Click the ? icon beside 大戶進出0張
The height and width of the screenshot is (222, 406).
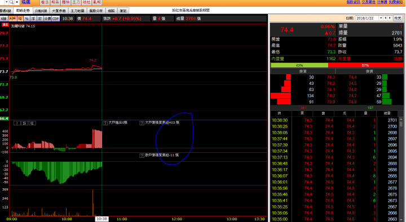coord(105,123)
